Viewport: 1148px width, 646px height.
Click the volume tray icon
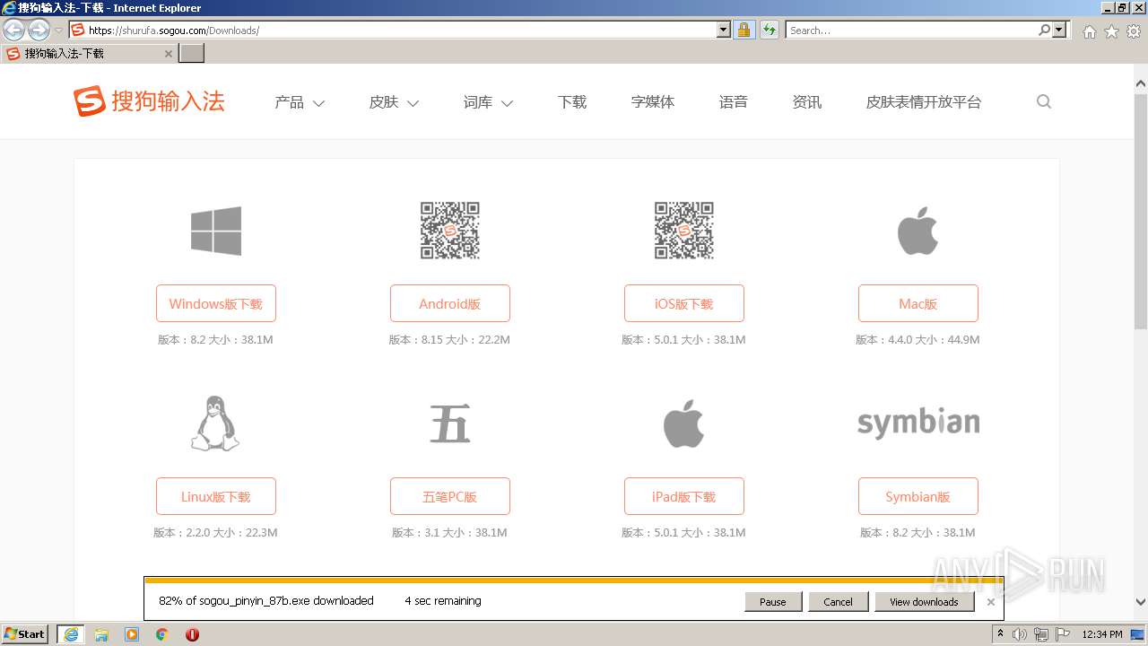1020,634
